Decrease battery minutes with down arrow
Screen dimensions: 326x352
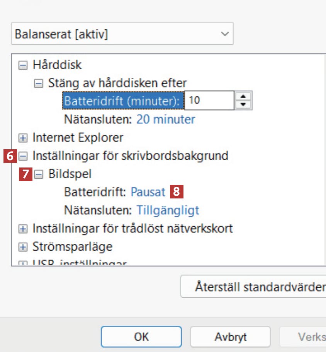coord(243,104)
